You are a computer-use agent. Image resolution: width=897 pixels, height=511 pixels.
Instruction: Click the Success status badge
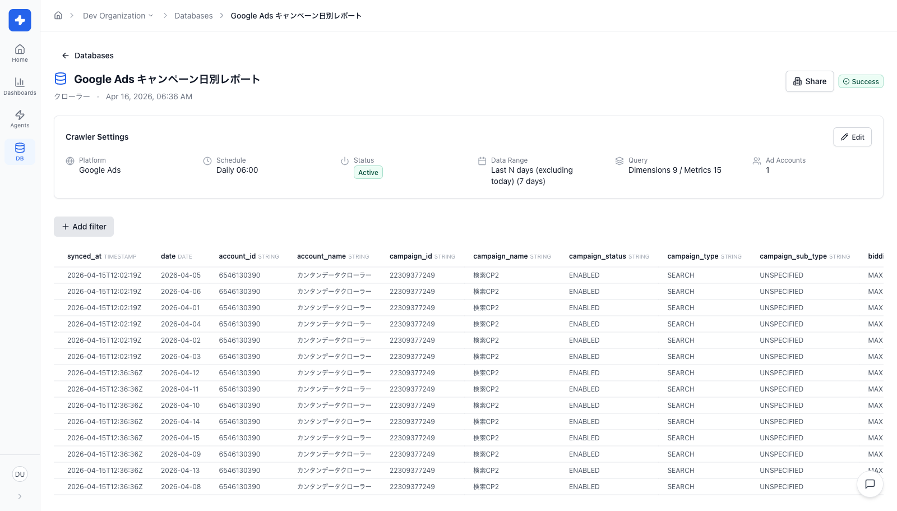pos(861,81)
